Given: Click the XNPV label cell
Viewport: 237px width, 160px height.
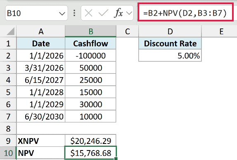Looking at the screenshot, I should pyautogui.click(x=41, y=141).
